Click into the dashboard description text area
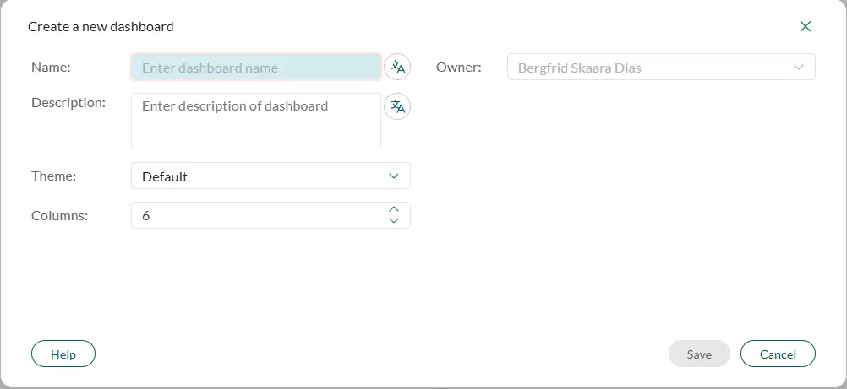 click(255, 122)
